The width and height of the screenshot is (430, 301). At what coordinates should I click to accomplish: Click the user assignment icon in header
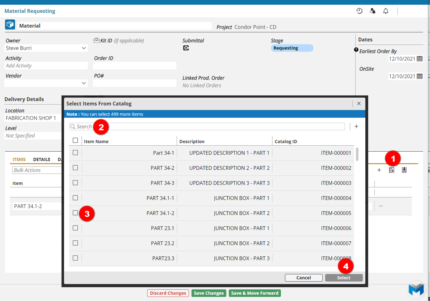click(x=373, y=11)
